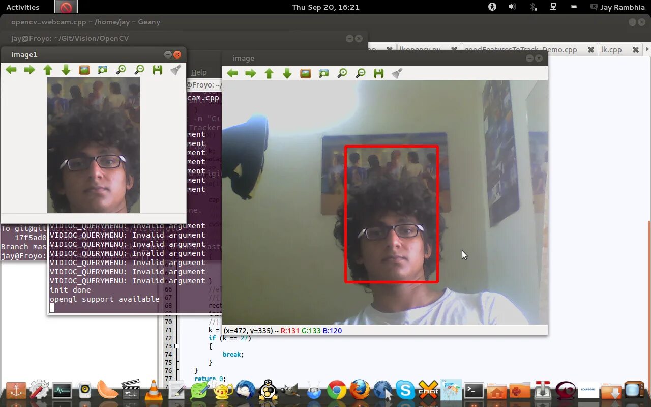Open display properties in image window
651x407 pixels.
[397, 73]
